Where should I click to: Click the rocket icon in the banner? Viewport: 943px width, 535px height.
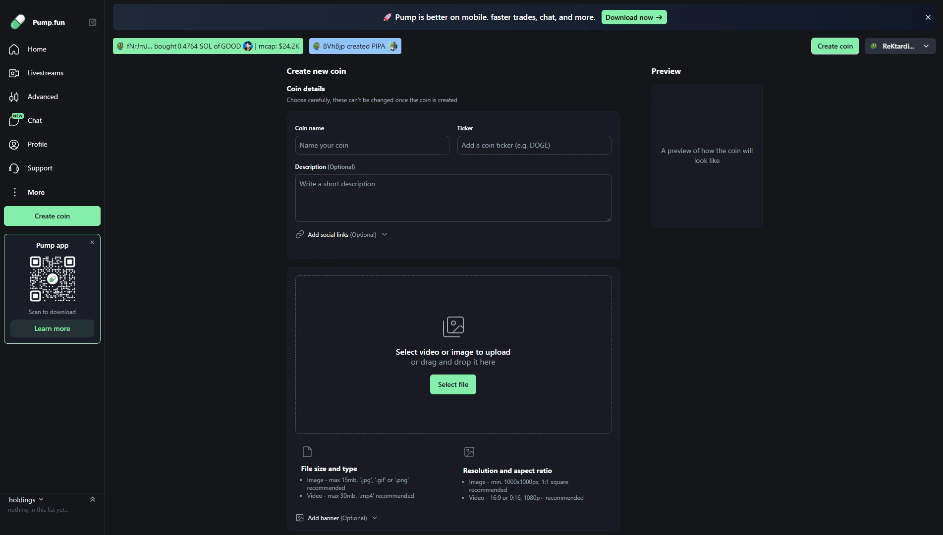(x=388, y=17)
